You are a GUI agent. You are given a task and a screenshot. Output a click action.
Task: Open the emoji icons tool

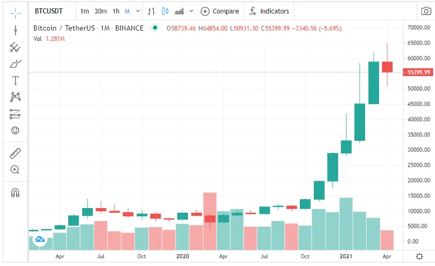click(x=15, y=130)
